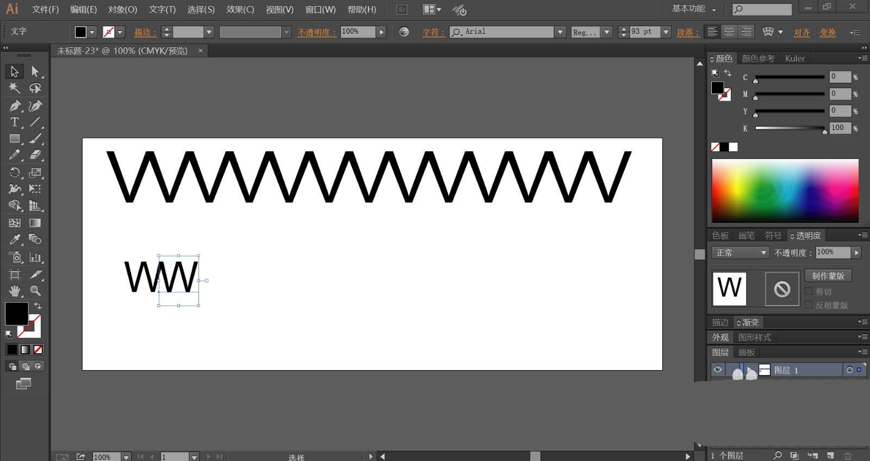The height and width of the screenshot is (461, 870).
Task: Switch to the 画板 tab
Action: tap(747, 353)
